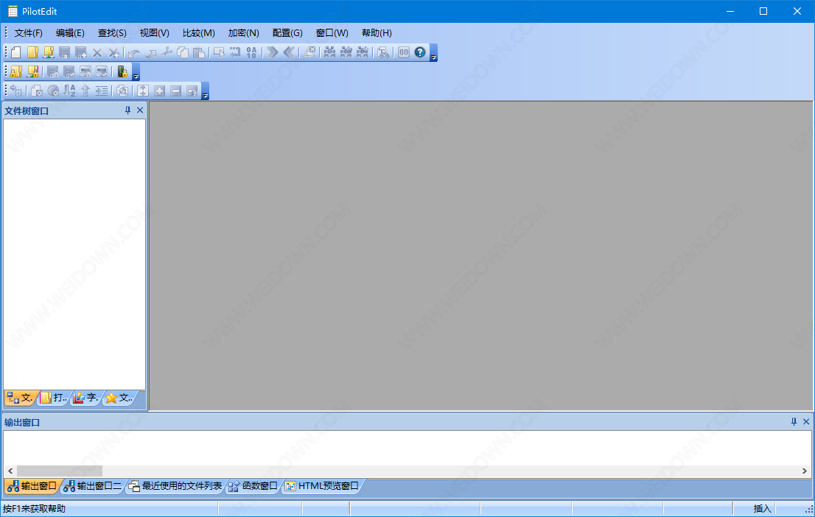The height and width of the screenshot is (517, 815).
Task: Select the 字. tab in side panel
Action: [x=85, y=398]
